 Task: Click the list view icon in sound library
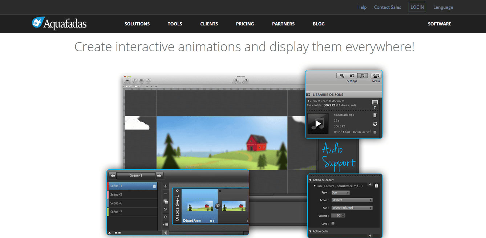click(x=375, y=102)
